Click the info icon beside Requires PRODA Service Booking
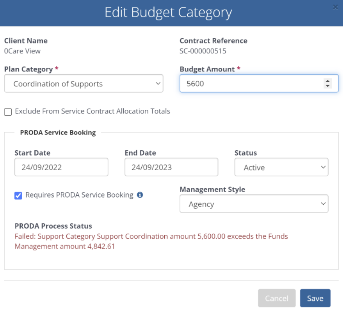343x317 pixels. pos(140,195)
